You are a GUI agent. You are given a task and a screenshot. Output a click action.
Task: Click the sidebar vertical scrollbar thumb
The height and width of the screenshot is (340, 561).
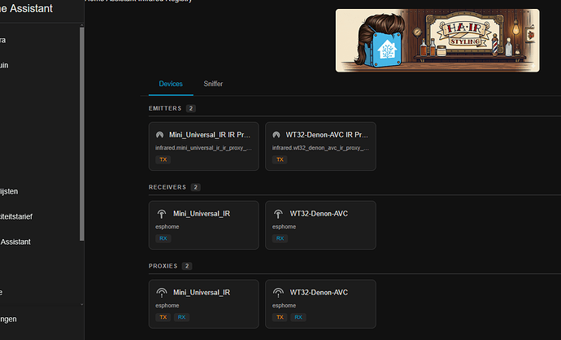coord(82,134)
